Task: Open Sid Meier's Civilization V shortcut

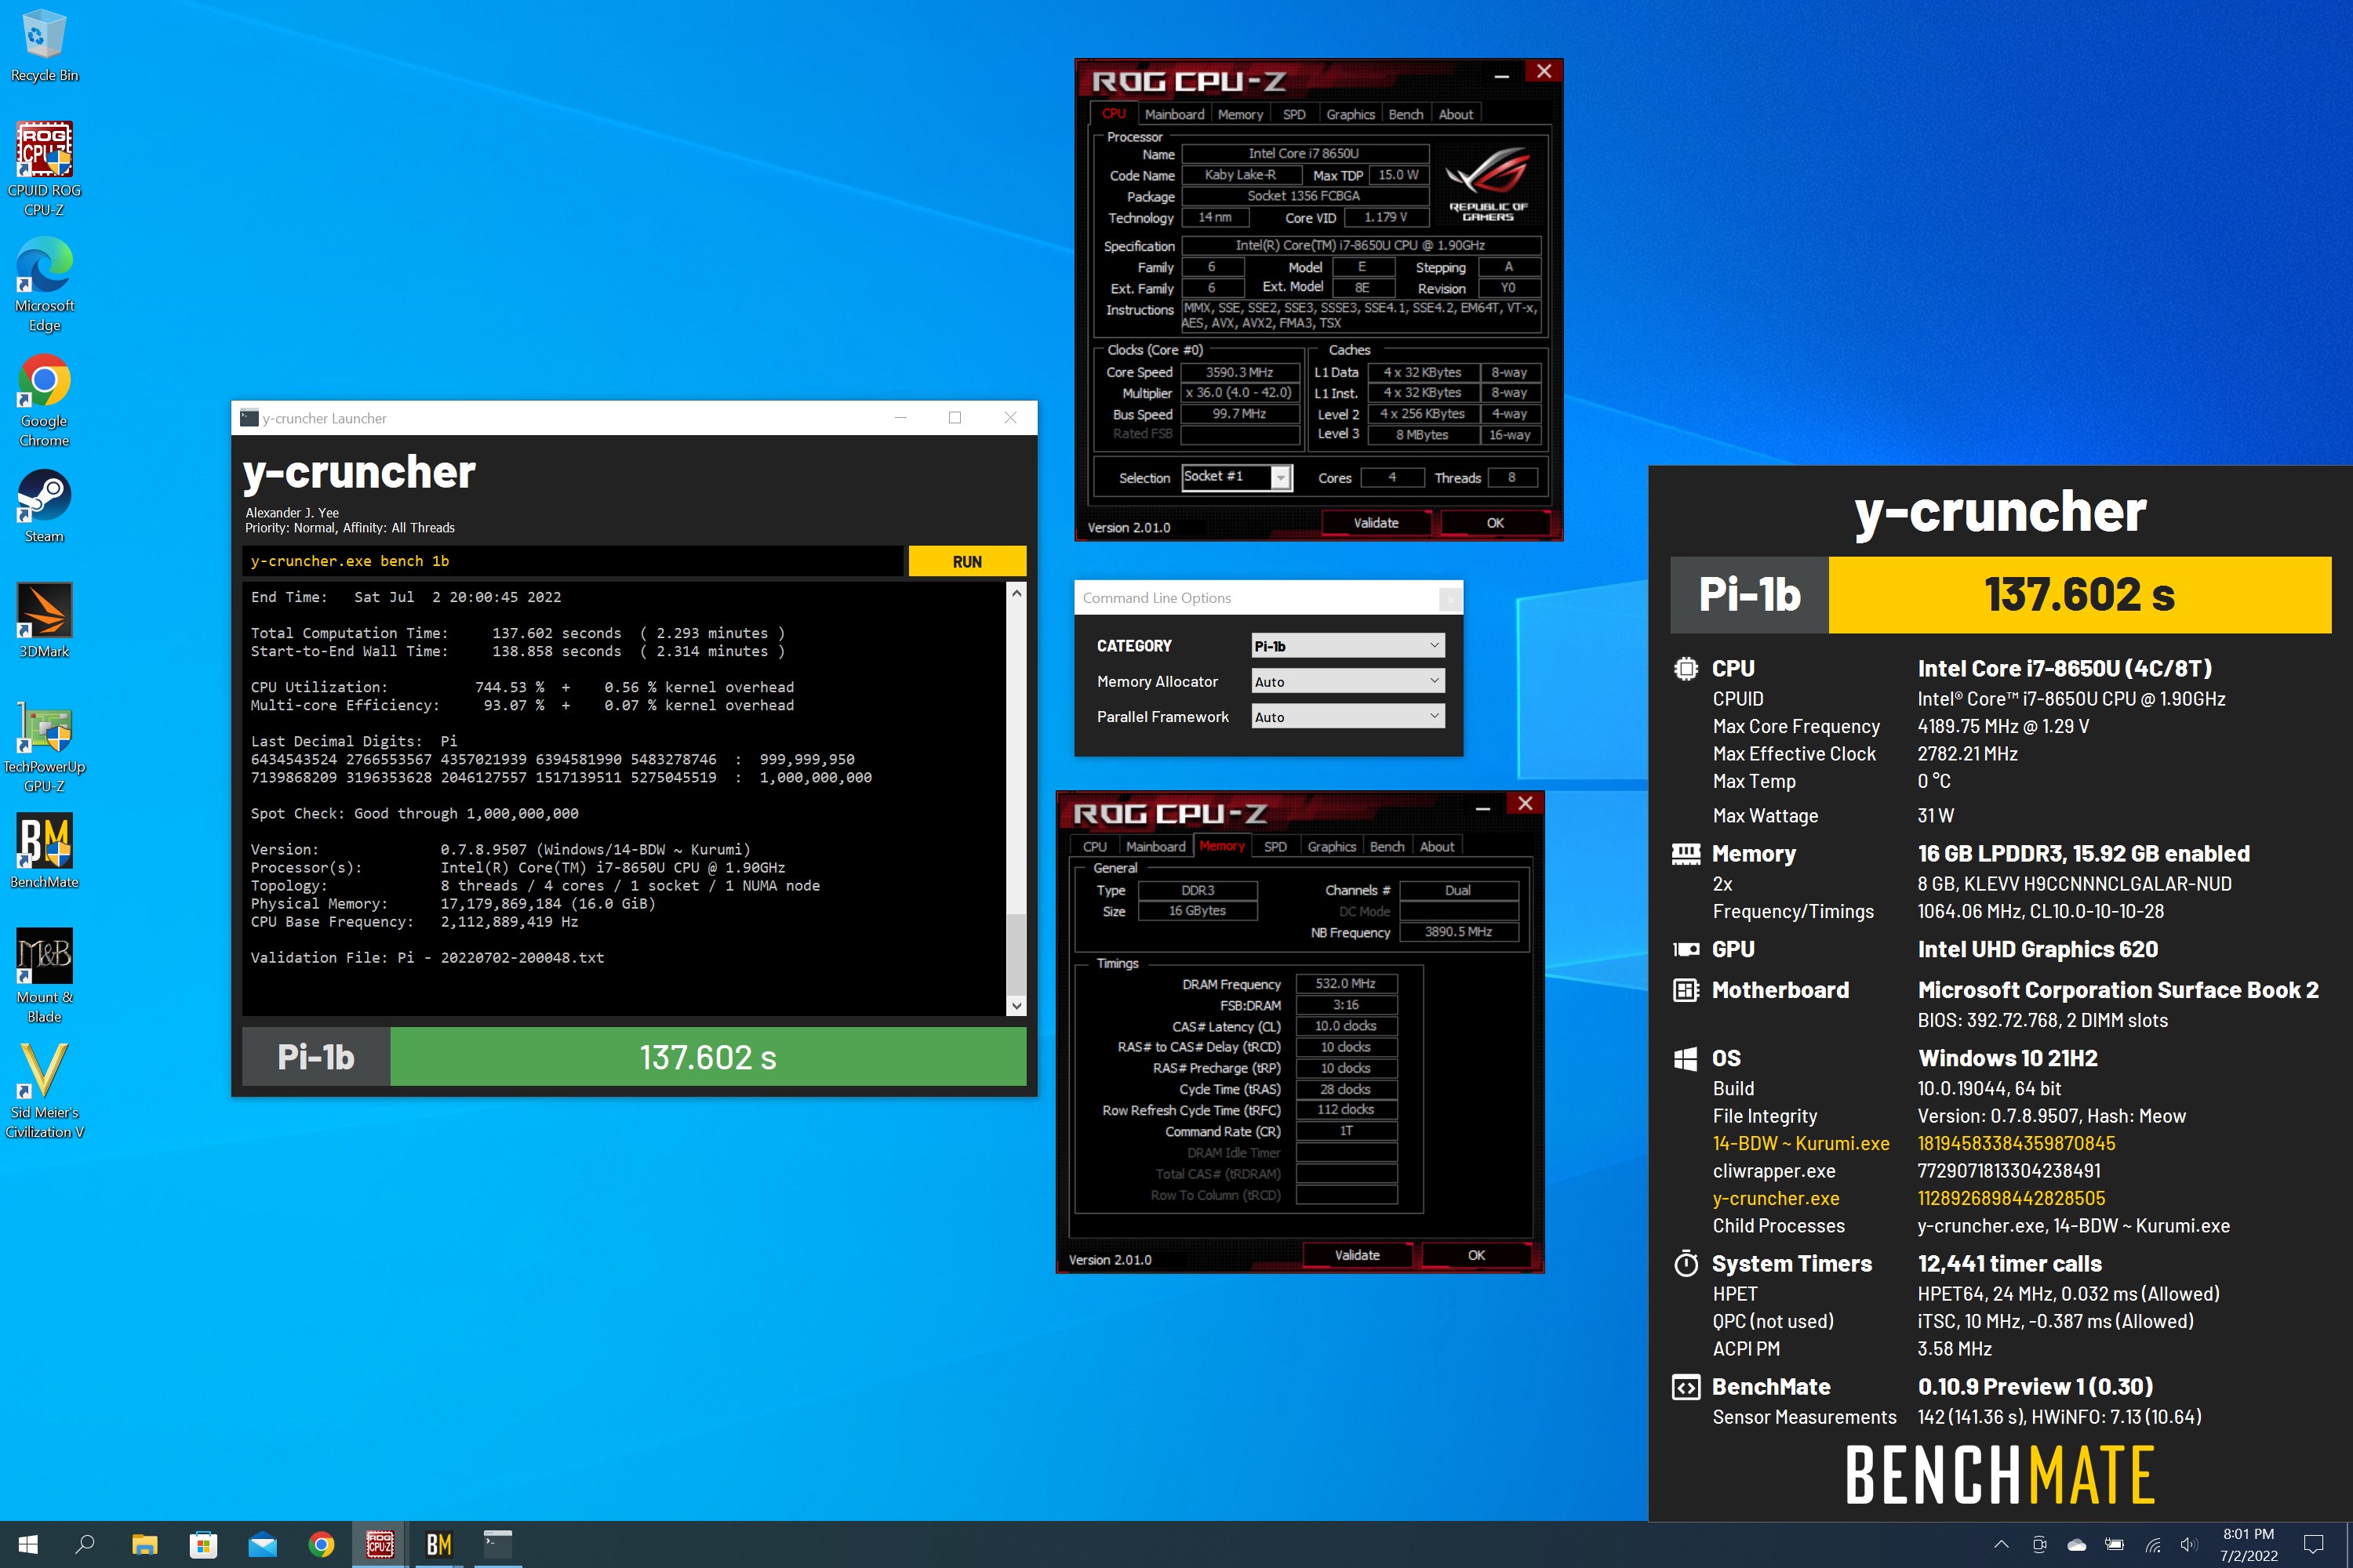Action: [x=44, y=1090]
